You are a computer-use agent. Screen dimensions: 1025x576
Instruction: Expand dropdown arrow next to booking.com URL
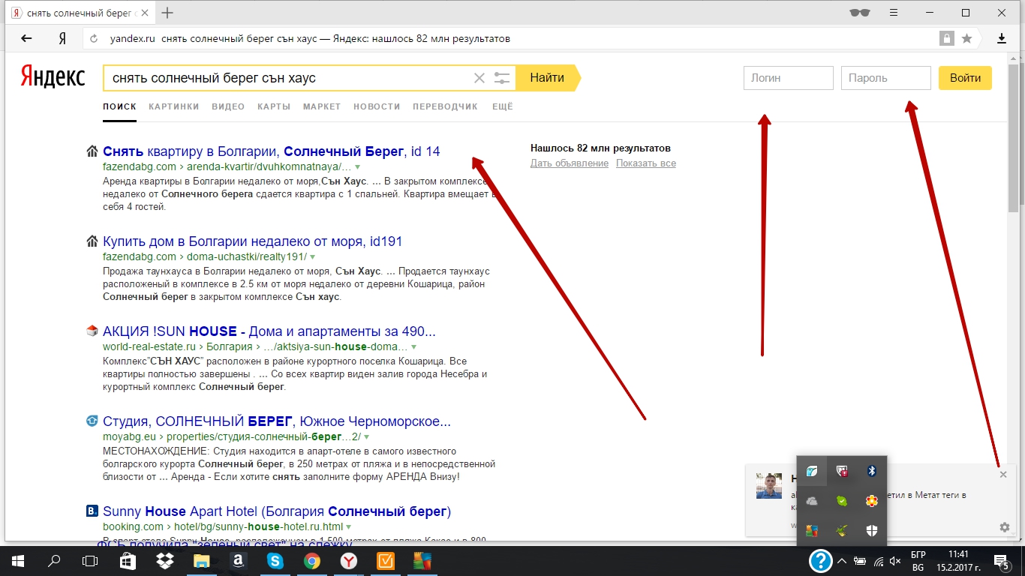[349, 526]
